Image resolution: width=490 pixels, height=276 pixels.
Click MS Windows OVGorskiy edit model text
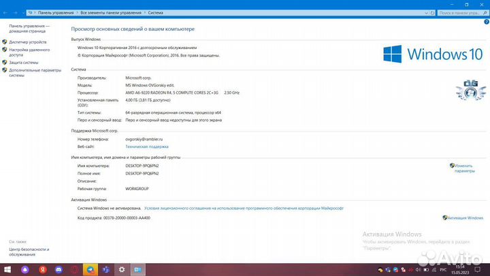pos(150,85)
